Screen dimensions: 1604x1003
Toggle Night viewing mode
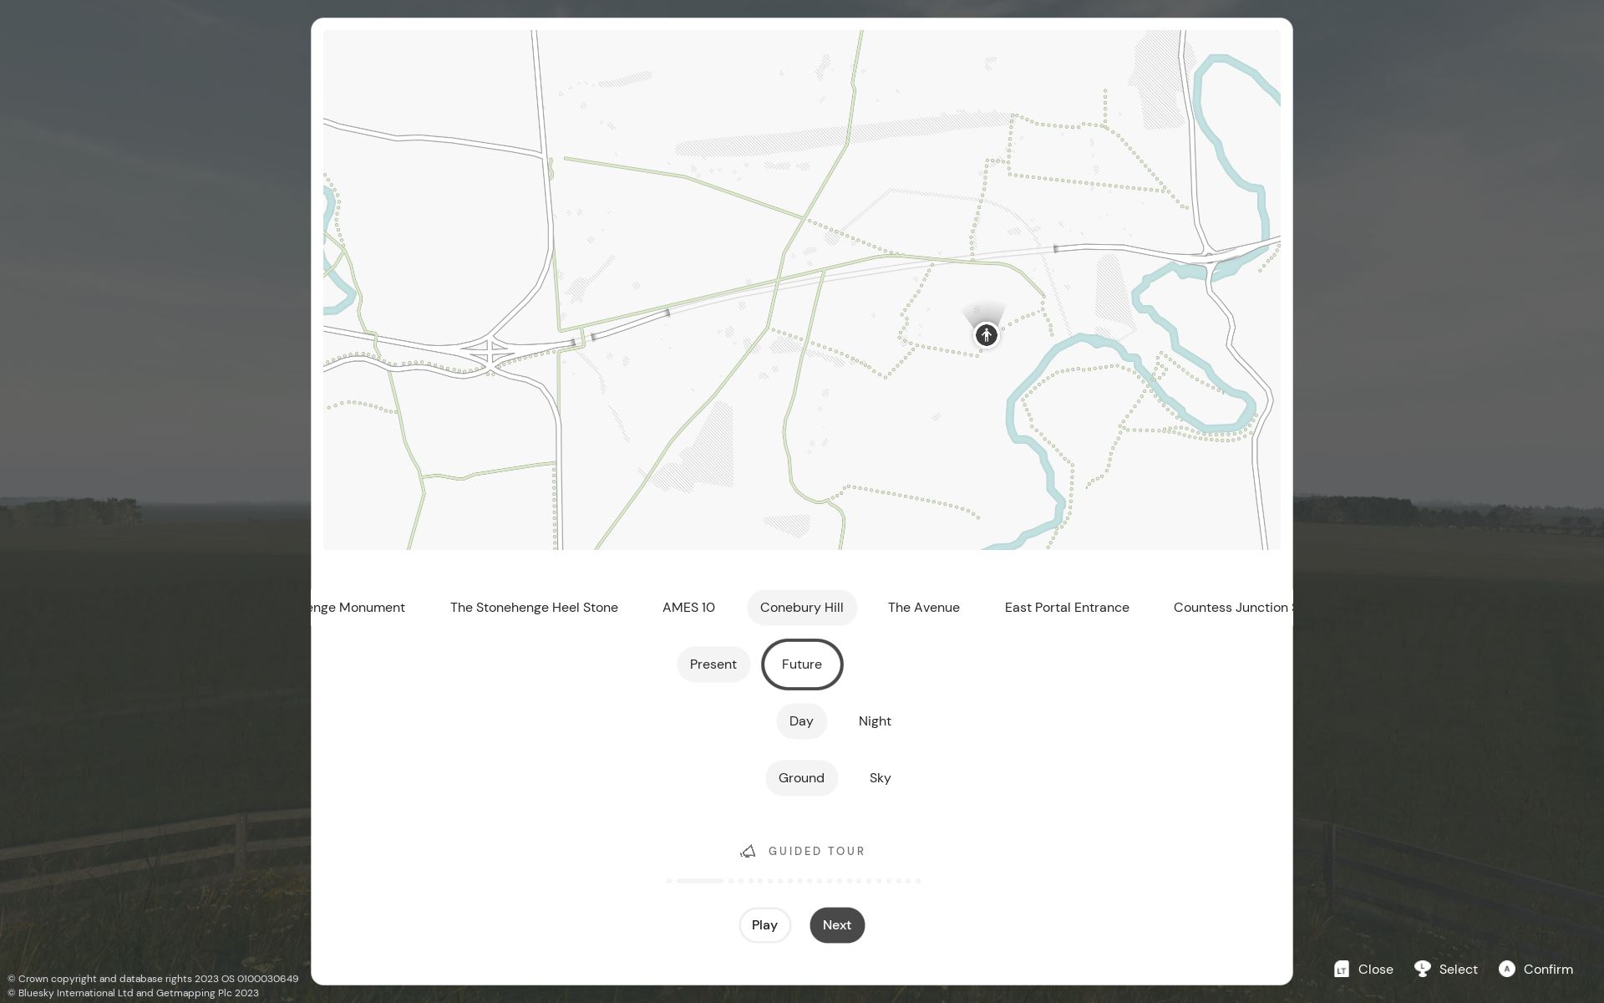click(874, 721)
